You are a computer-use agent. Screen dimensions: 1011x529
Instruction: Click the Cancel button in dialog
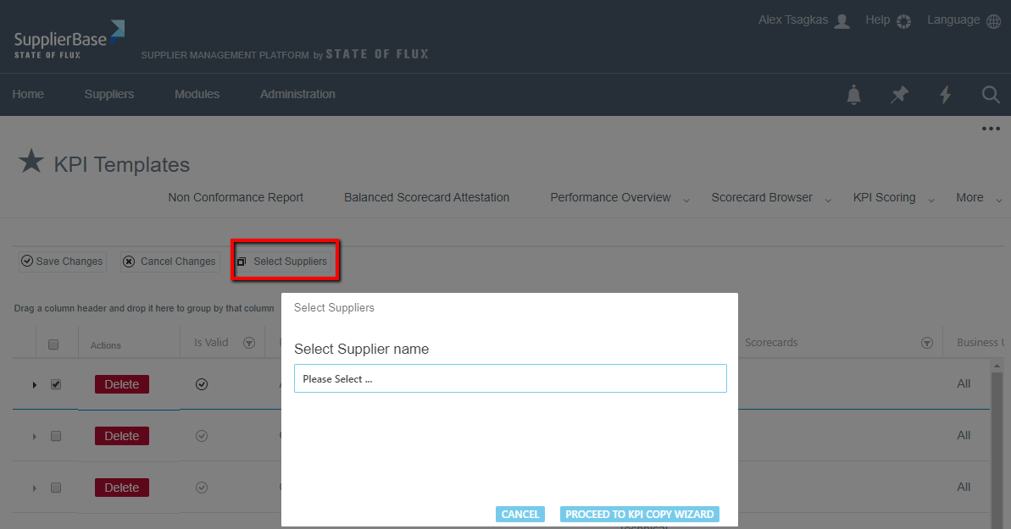click(519, 514)
